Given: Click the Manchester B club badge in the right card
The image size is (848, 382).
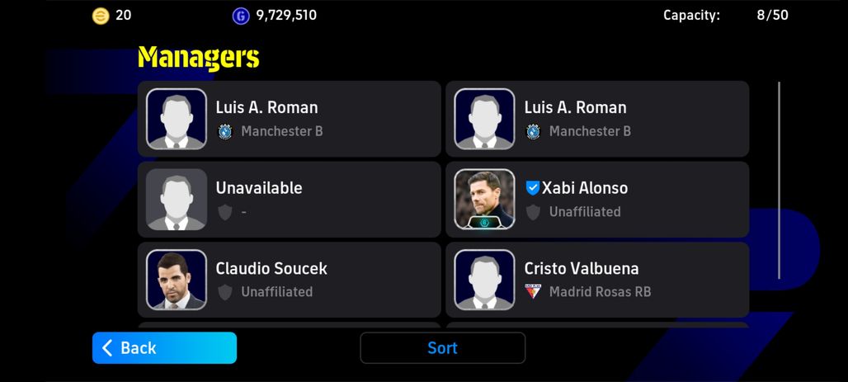Looking at the screenshot, I should click(x=533, y=131).
